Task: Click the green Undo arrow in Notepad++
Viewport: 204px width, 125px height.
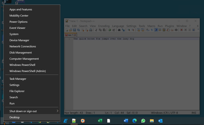Action: coord(110,30)
